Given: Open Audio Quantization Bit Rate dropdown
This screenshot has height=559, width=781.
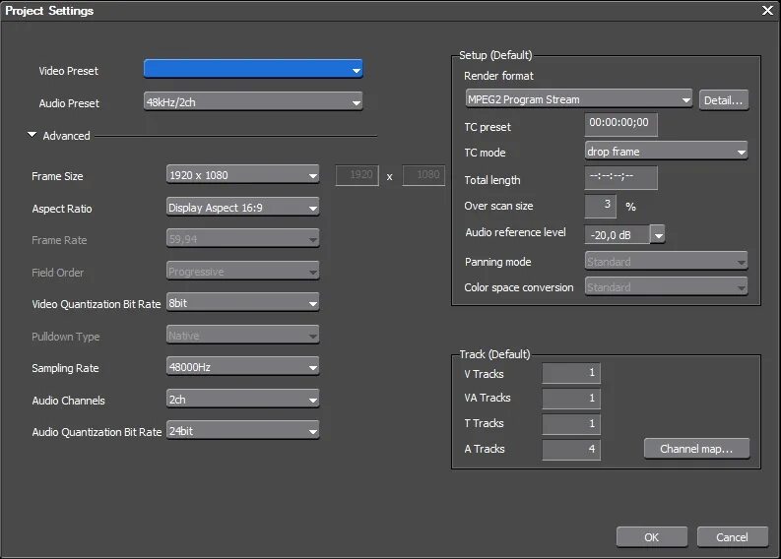Looking at the screenshot, I should point(242,431).
